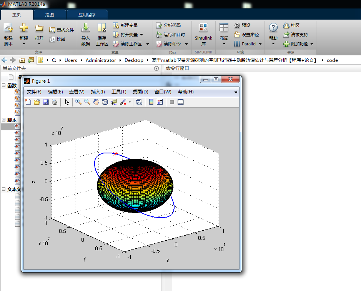
Task: Click Find Files (查找文件)
Action: click(61, 30)
